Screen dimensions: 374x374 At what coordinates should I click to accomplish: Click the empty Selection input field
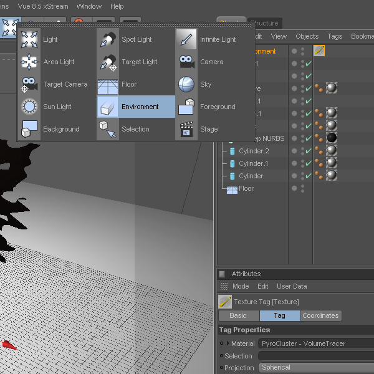316,356
